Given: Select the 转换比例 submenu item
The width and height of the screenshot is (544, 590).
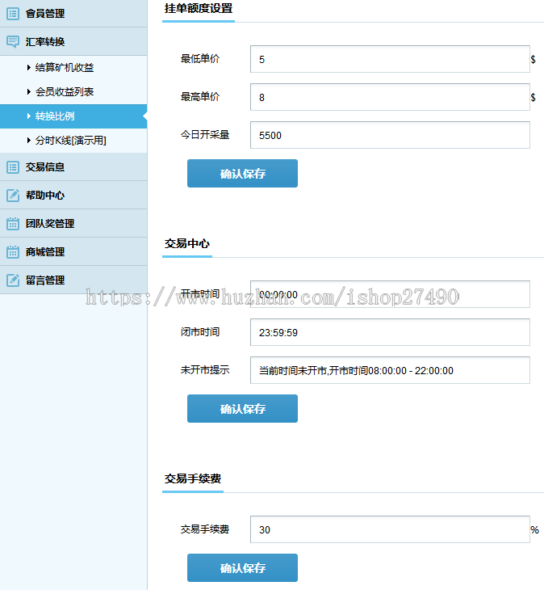Looking at the screenshot, I should coord(73,116).
